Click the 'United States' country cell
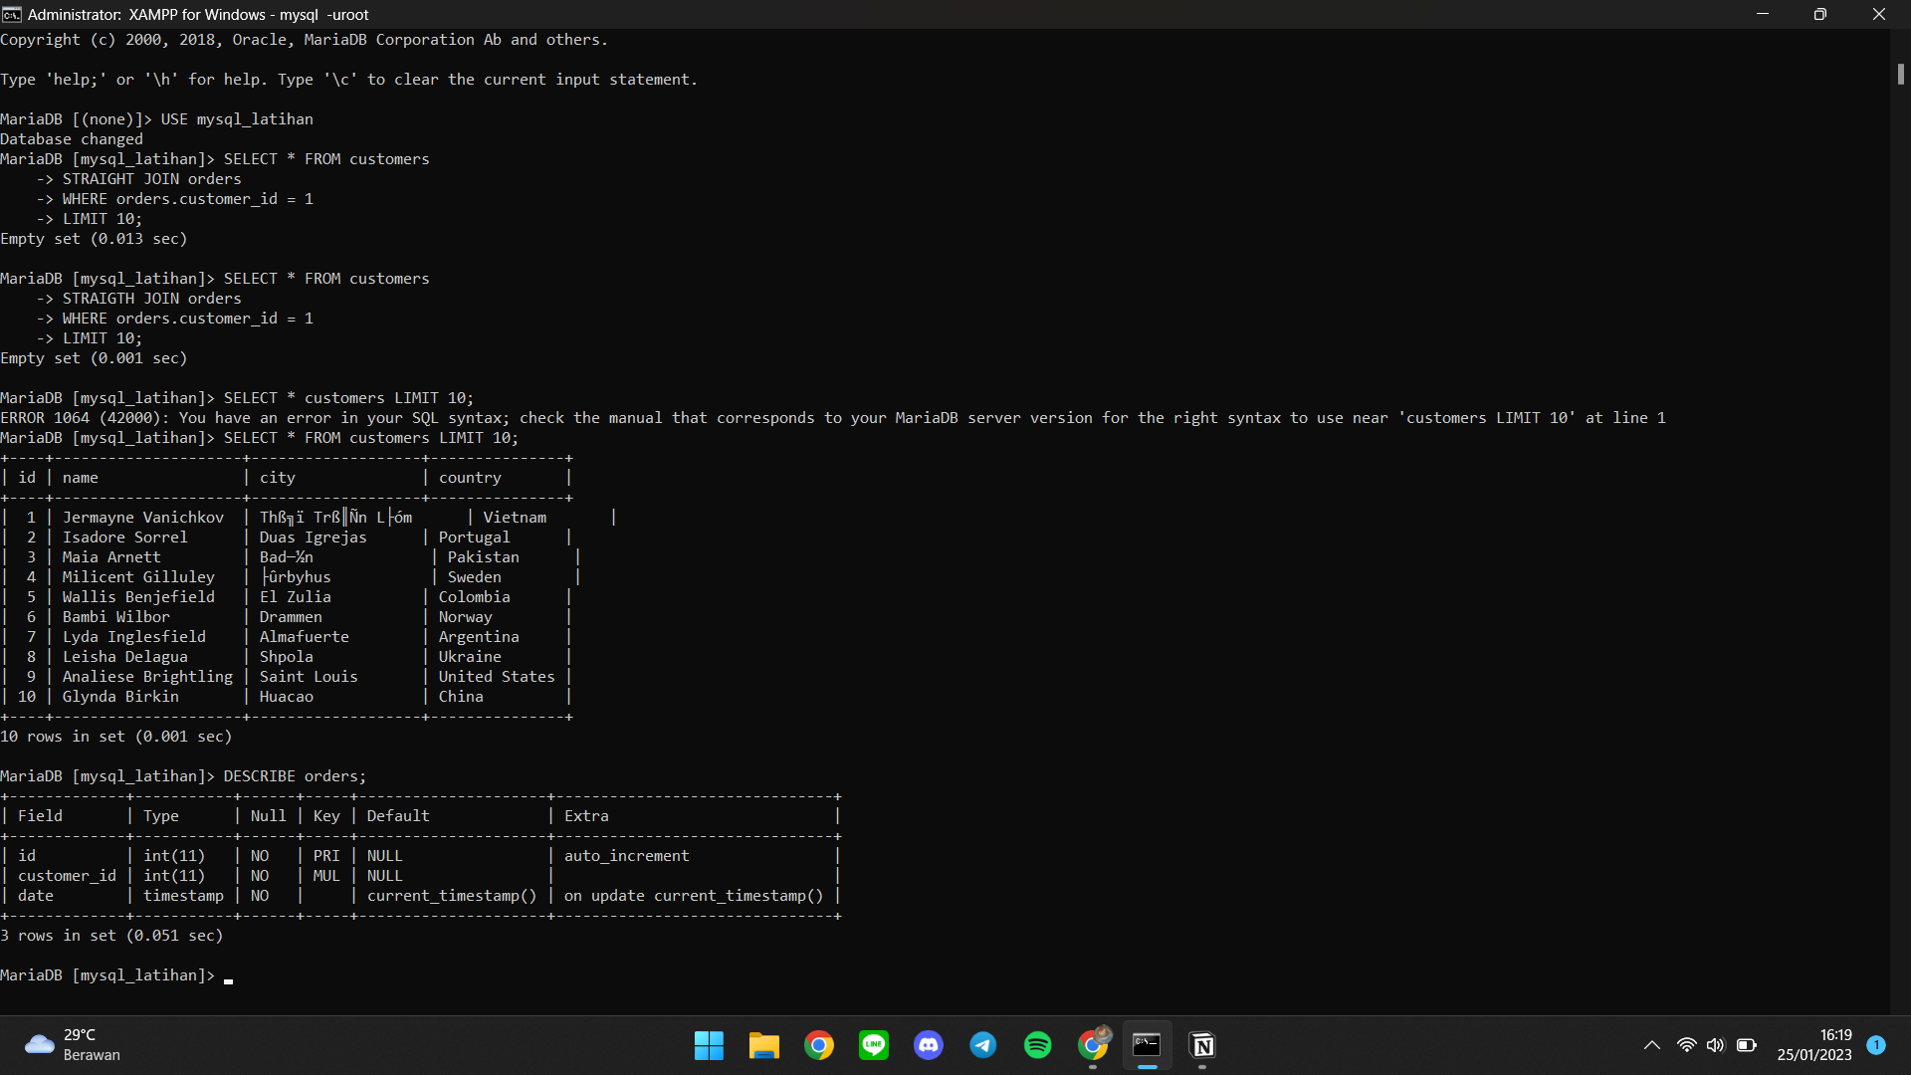The height and width of the screenshot is (1075, 1911). pos(497,677)
